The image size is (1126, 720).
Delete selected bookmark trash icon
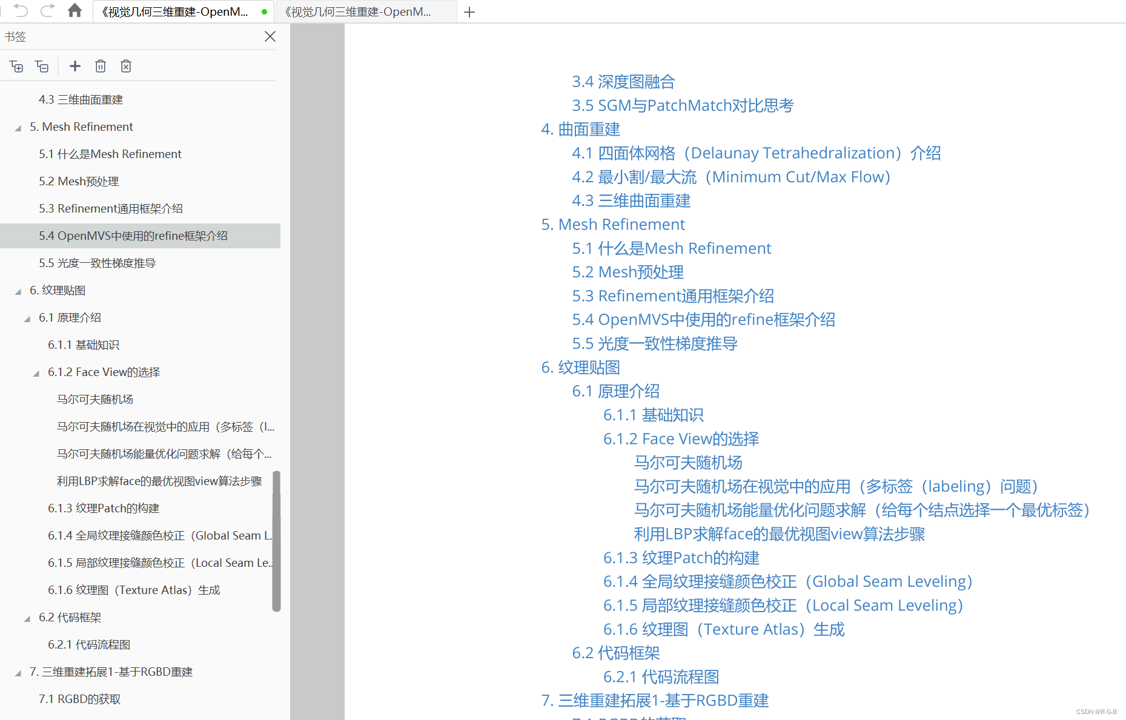(101, 66)
